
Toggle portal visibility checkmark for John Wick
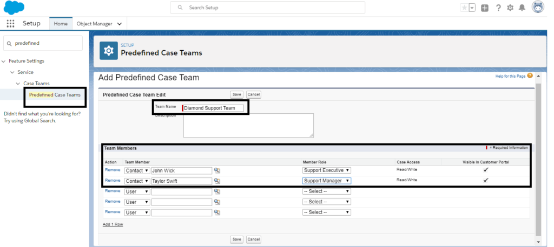pos(486,170)
